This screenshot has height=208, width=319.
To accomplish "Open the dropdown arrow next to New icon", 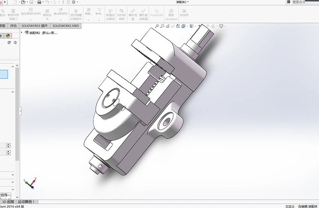I will (x=19, y=2).
